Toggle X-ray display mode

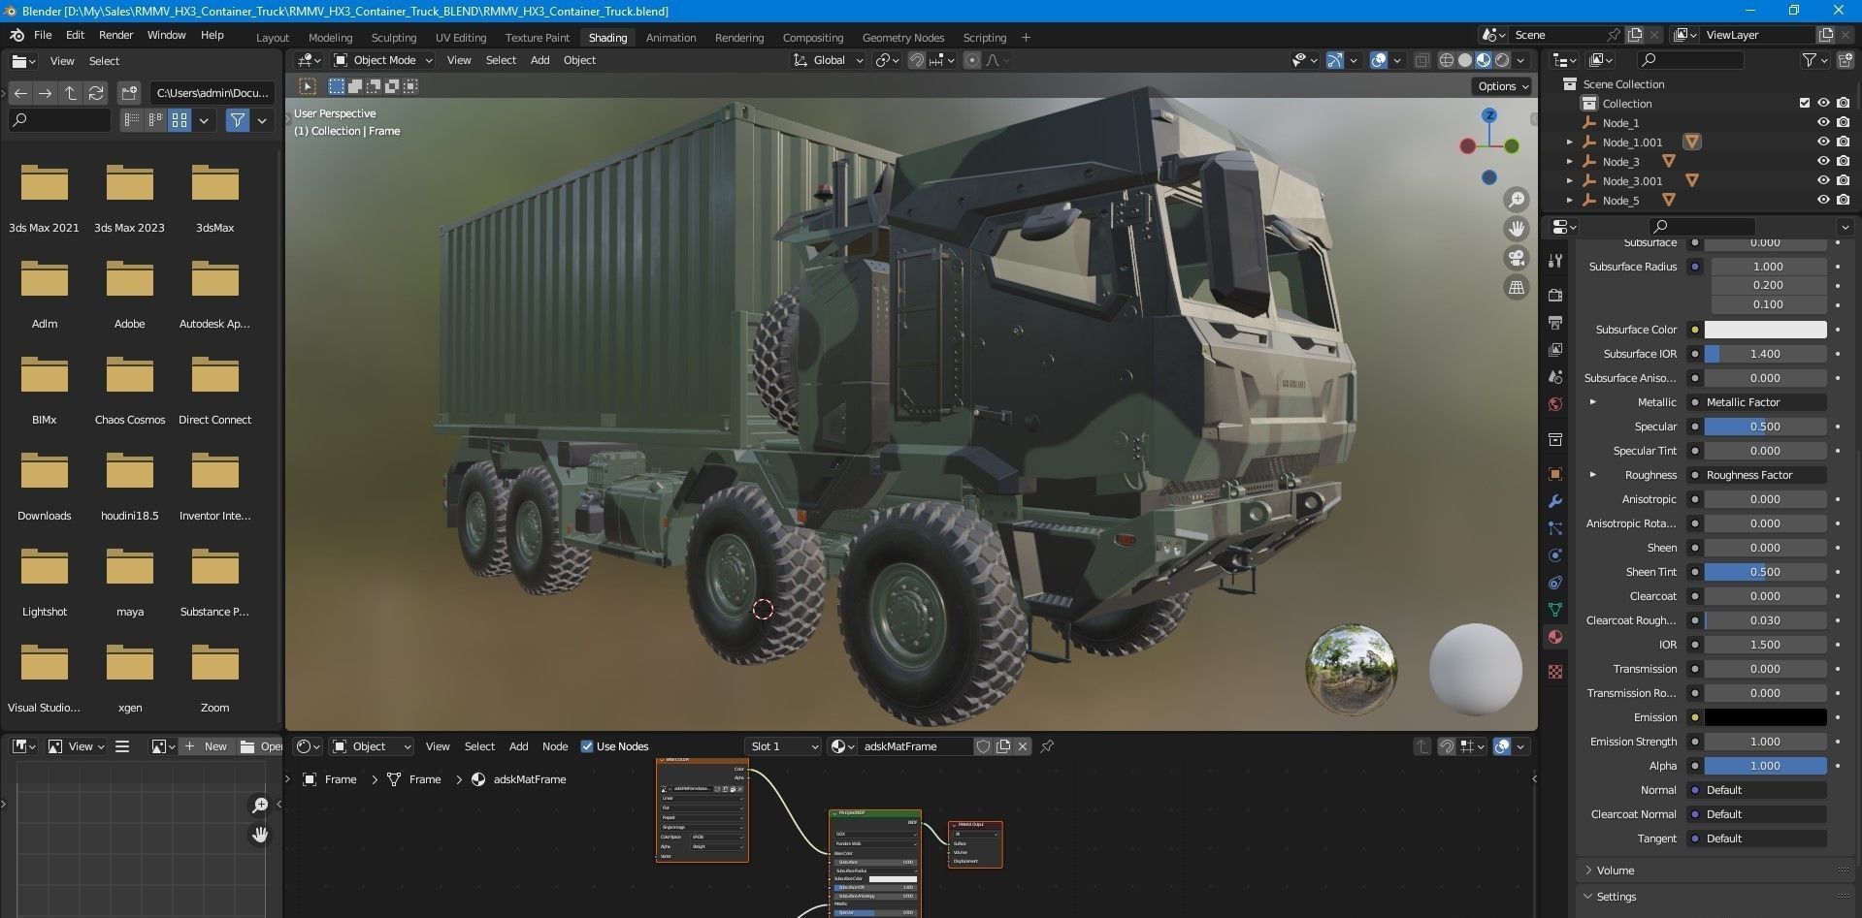(x=1421, y=60)
